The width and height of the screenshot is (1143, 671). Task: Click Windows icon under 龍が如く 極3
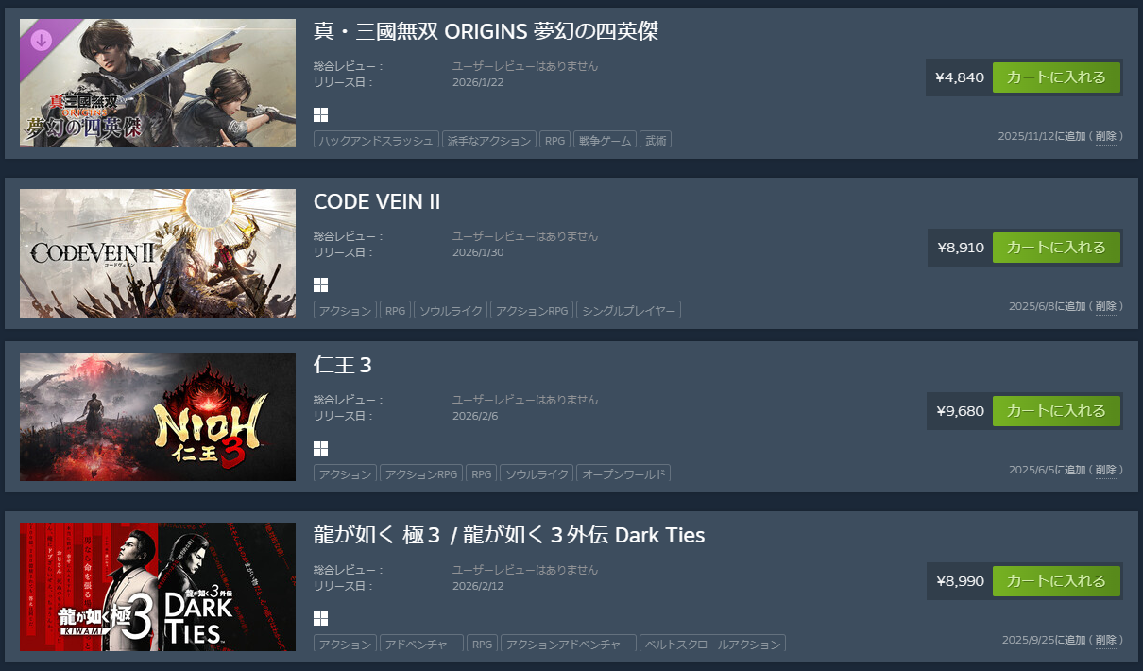point(321,618)
